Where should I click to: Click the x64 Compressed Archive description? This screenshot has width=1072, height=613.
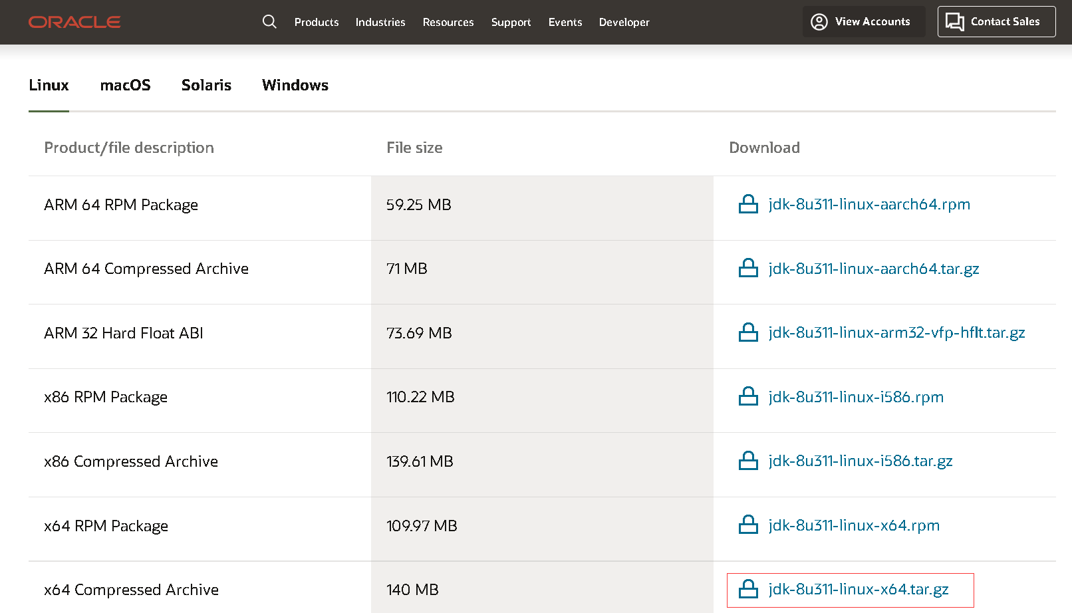point(131,590)
